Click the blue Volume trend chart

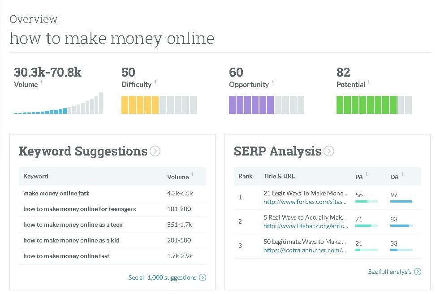click(x=58, y=103)
